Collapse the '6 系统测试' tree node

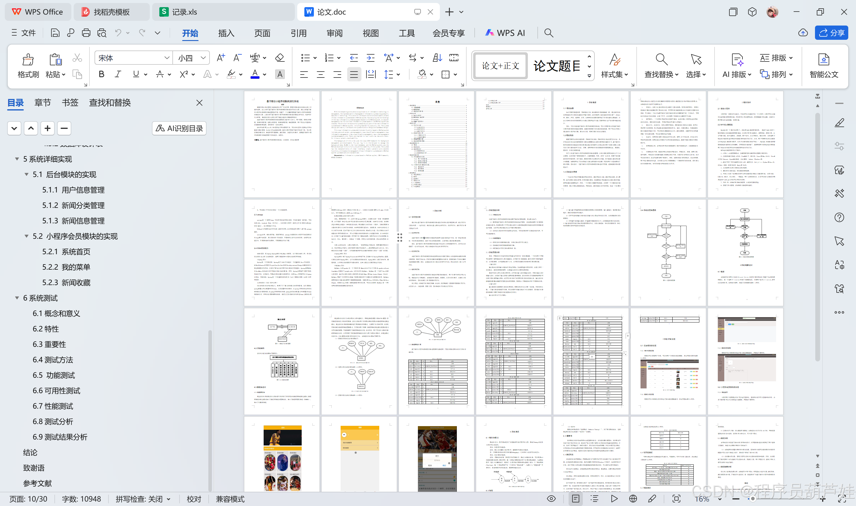tap(17, 298)
